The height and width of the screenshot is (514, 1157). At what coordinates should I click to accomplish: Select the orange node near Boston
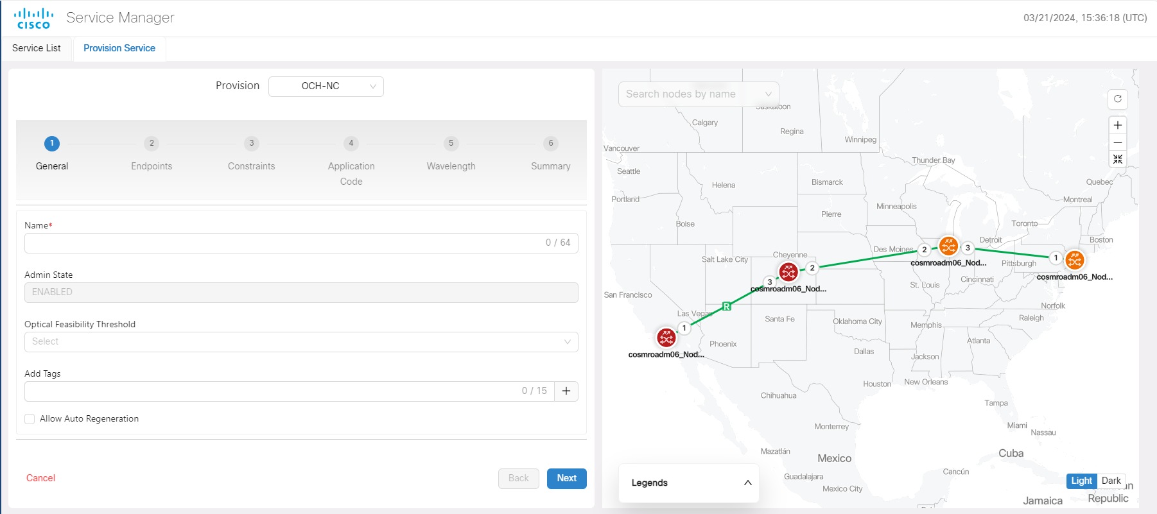tap(1075, 260)
